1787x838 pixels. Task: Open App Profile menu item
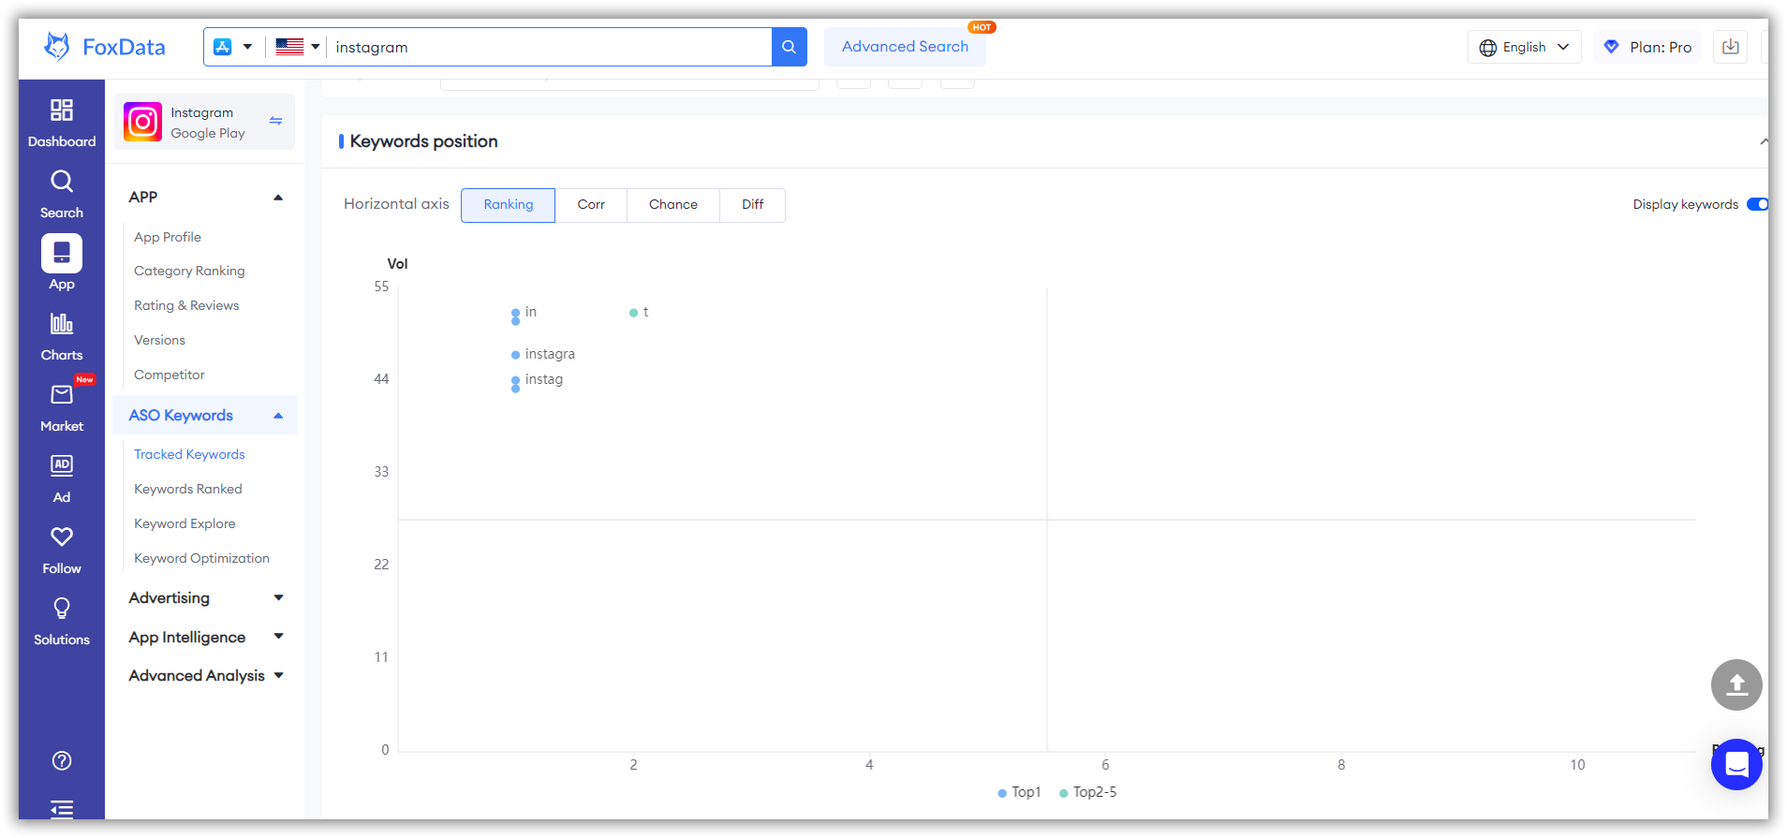[x=168, y=237]
